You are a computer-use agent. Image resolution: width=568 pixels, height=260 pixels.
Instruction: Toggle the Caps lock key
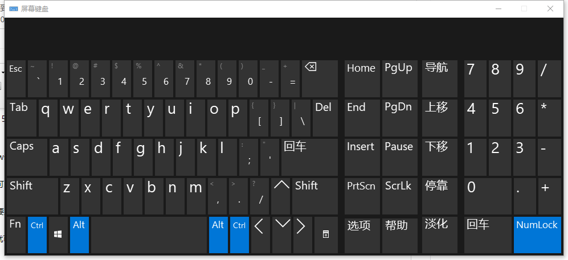pyautogui.click(x=27, y=157)
